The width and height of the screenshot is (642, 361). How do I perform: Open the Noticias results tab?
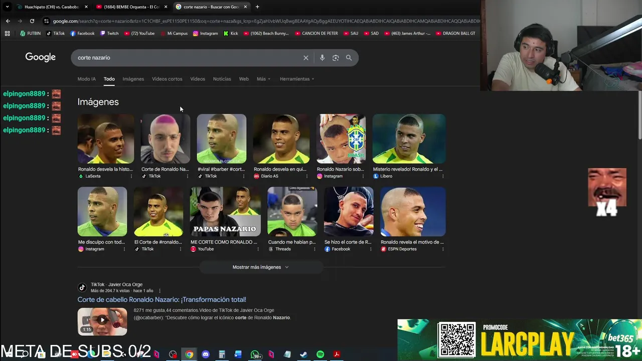pyautogui.click(x=222, y=79)
